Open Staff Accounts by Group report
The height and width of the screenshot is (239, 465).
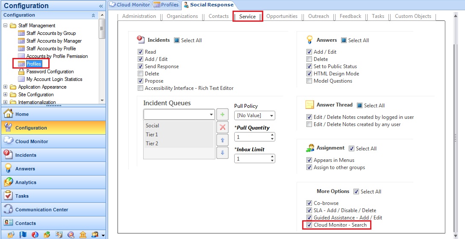click(x=51, y=33)
